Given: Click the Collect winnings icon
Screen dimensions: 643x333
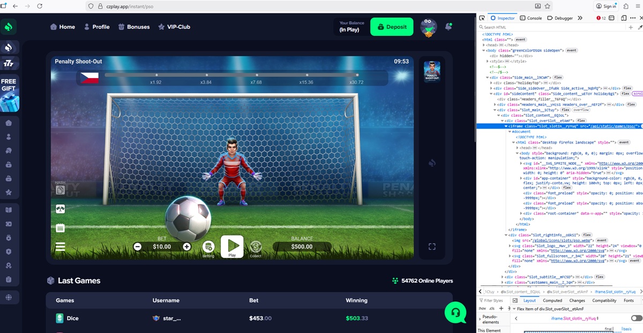Looking at the screenshot, I should [256, 247].
